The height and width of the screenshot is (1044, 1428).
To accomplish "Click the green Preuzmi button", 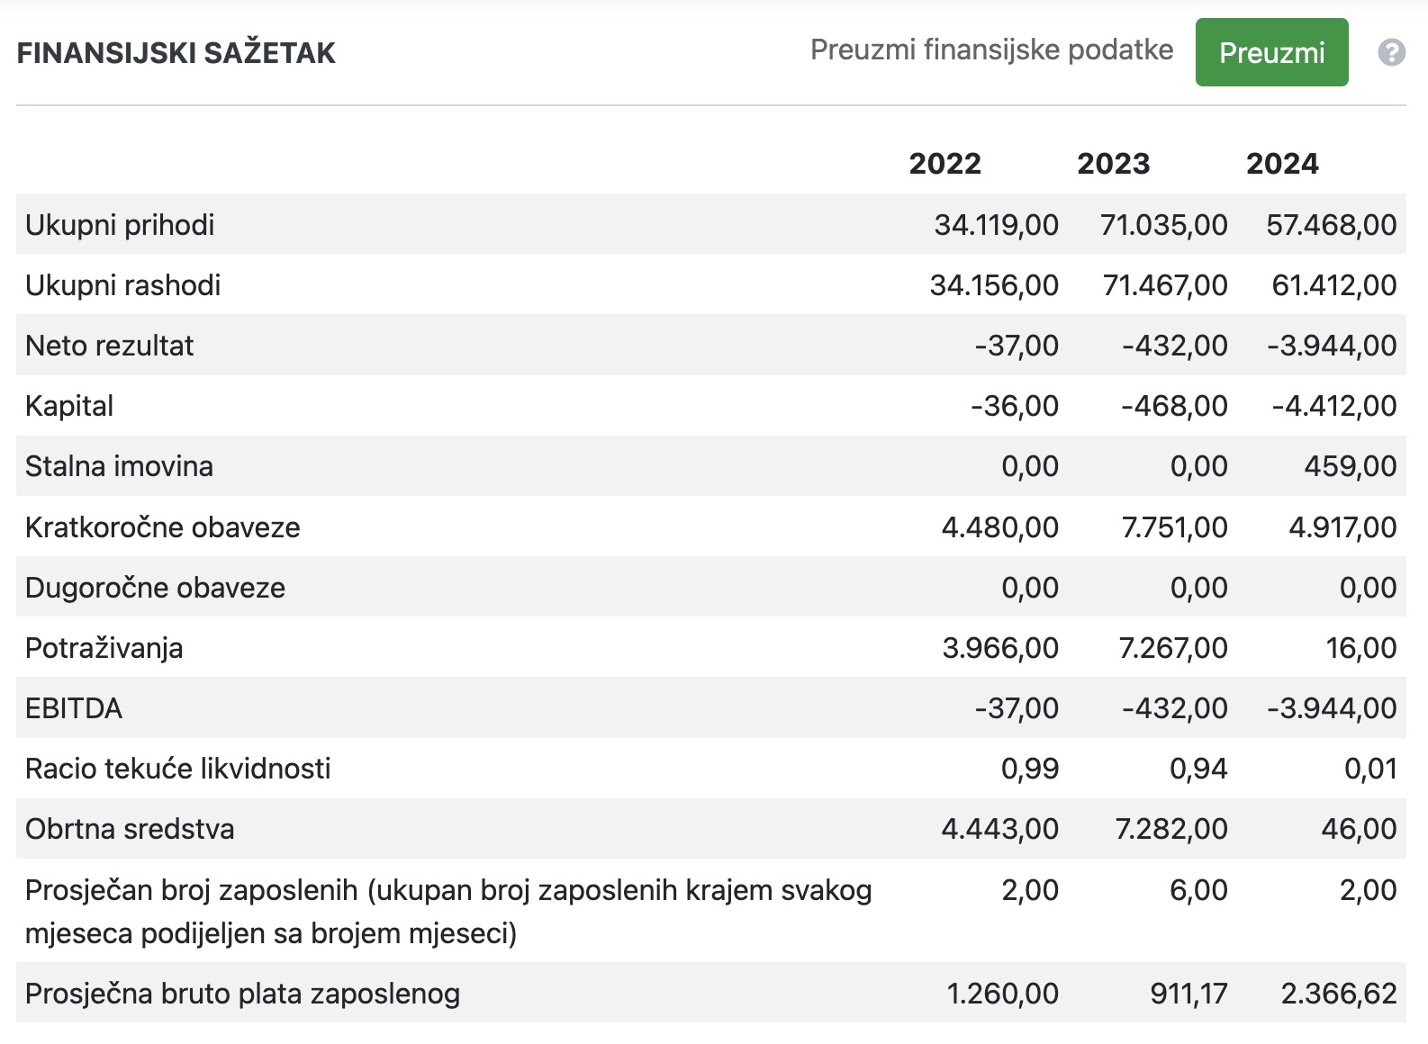I will click(1271, 52).
